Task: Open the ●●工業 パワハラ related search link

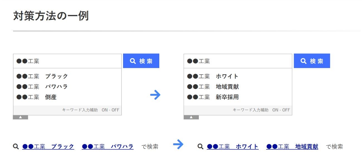Action: tap(107, 147)
